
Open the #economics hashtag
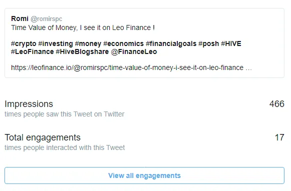click(x=123, y=43)
